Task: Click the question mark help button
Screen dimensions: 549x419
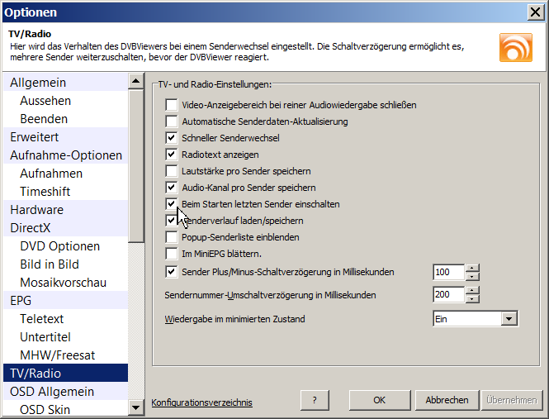Action: (314, 400)
